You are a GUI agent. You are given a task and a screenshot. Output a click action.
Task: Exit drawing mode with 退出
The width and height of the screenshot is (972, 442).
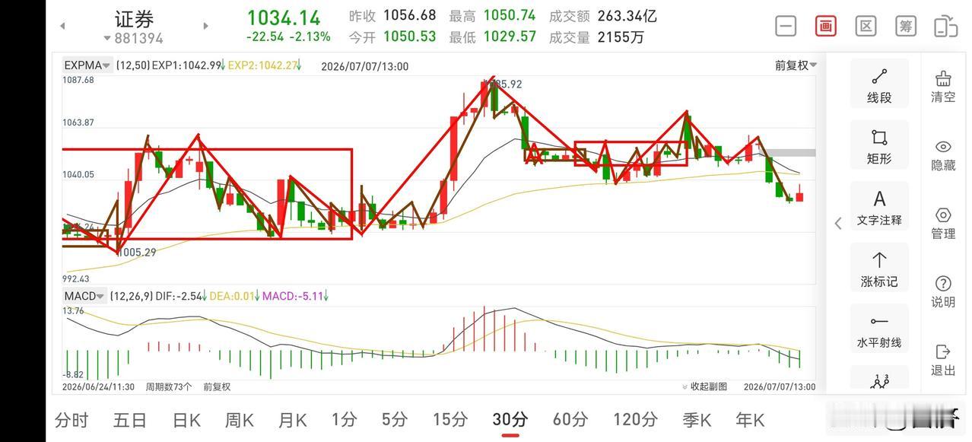943,360
